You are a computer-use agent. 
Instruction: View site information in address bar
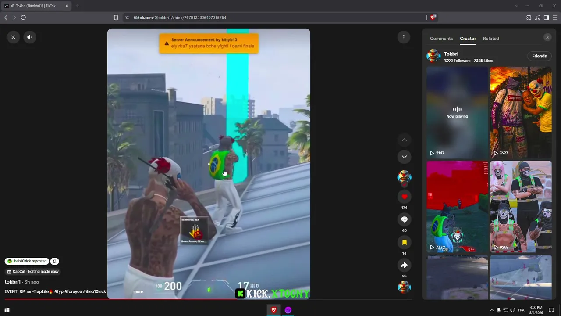[127, 18]
